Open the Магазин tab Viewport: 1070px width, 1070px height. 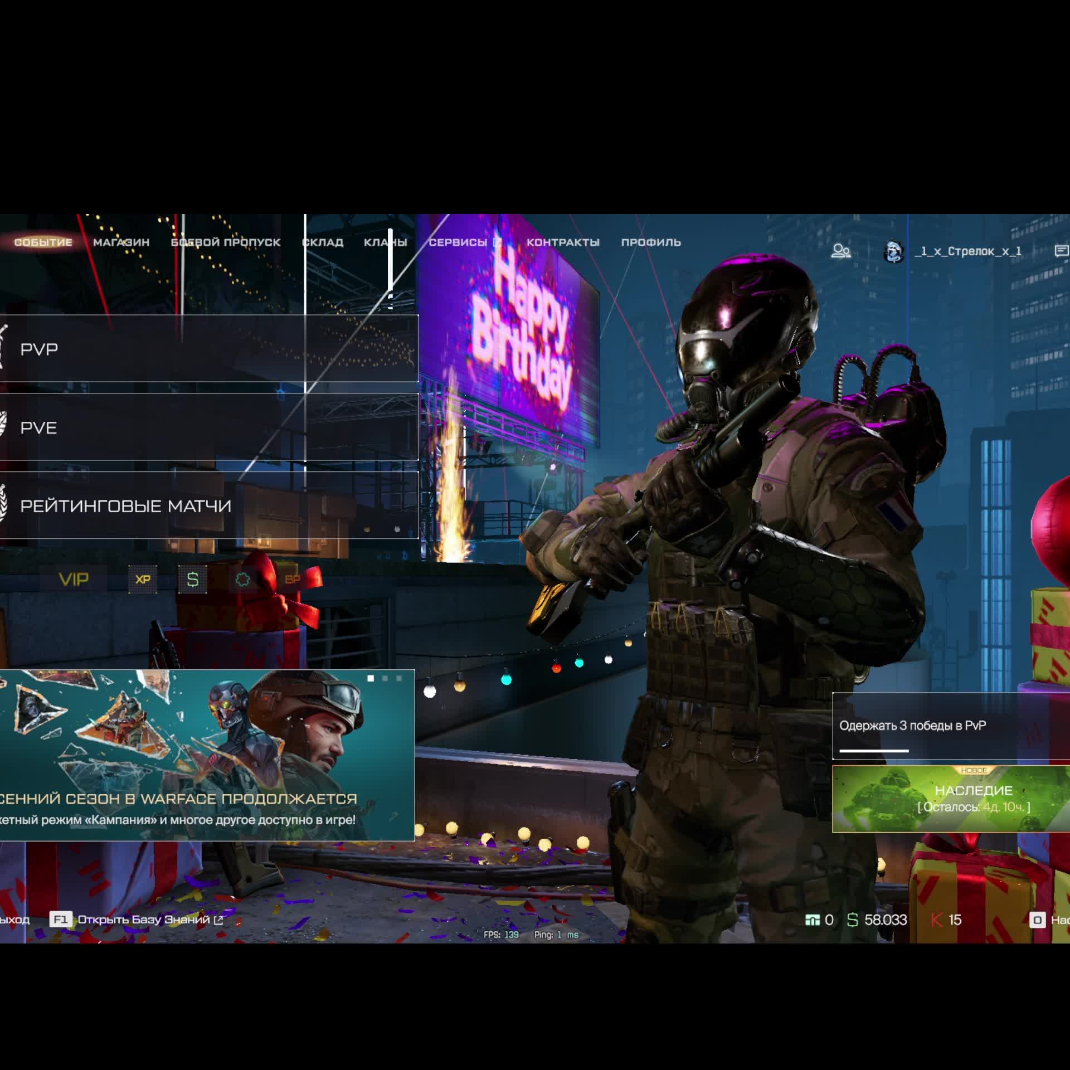pyautogui.click(x=121, y=242)
